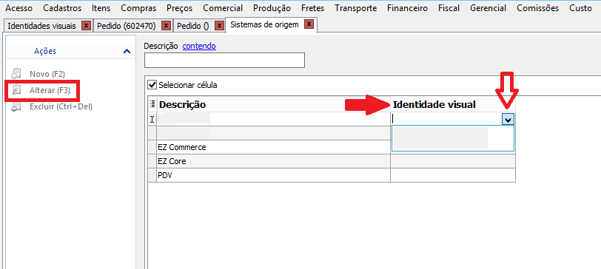The height and width of the screenshot is (269, 601).
Task: Focus the Descrição search field
Action: pos(224,61)
